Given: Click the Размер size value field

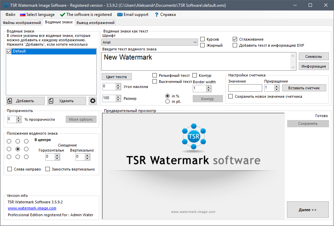Looking at the screenshot, I should (x=109, y=98).
